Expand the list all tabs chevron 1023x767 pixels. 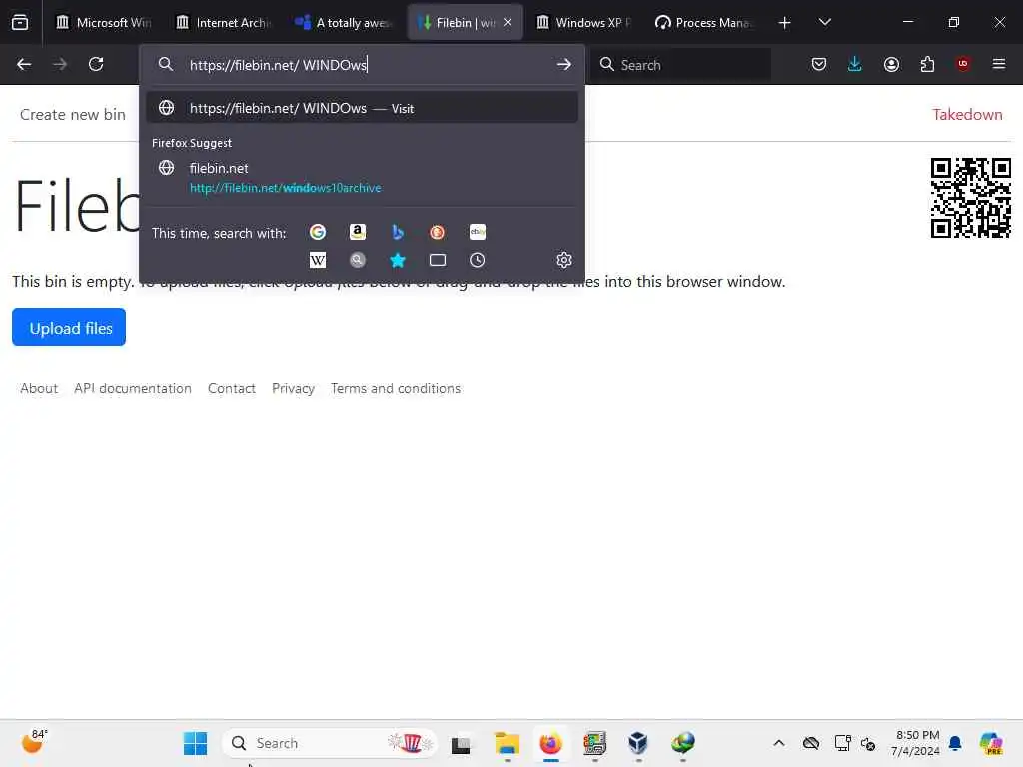pos(824,23)
